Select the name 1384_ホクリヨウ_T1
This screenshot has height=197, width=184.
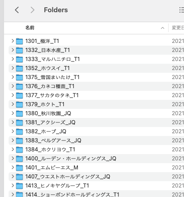50,150
